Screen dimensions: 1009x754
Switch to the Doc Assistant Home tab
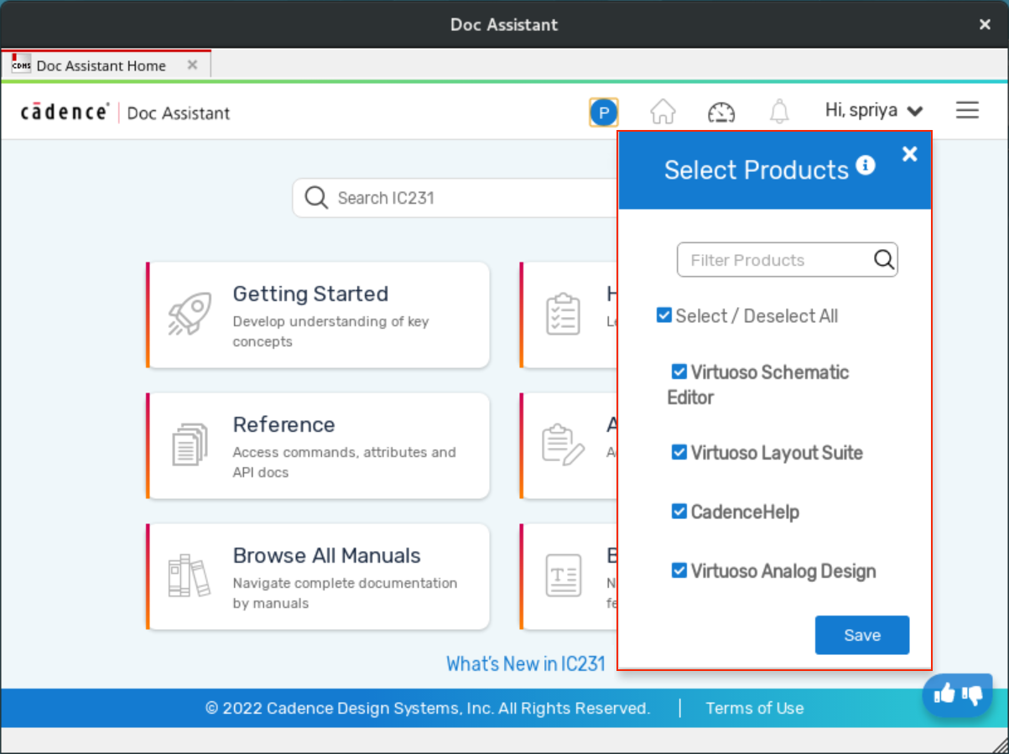click(101, 65)
